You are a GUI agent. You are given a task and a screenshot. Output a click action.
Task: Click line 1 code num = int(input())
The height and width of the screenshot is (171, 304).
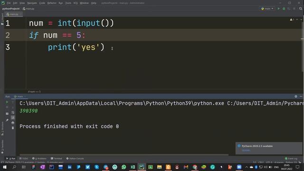[71, 23]
